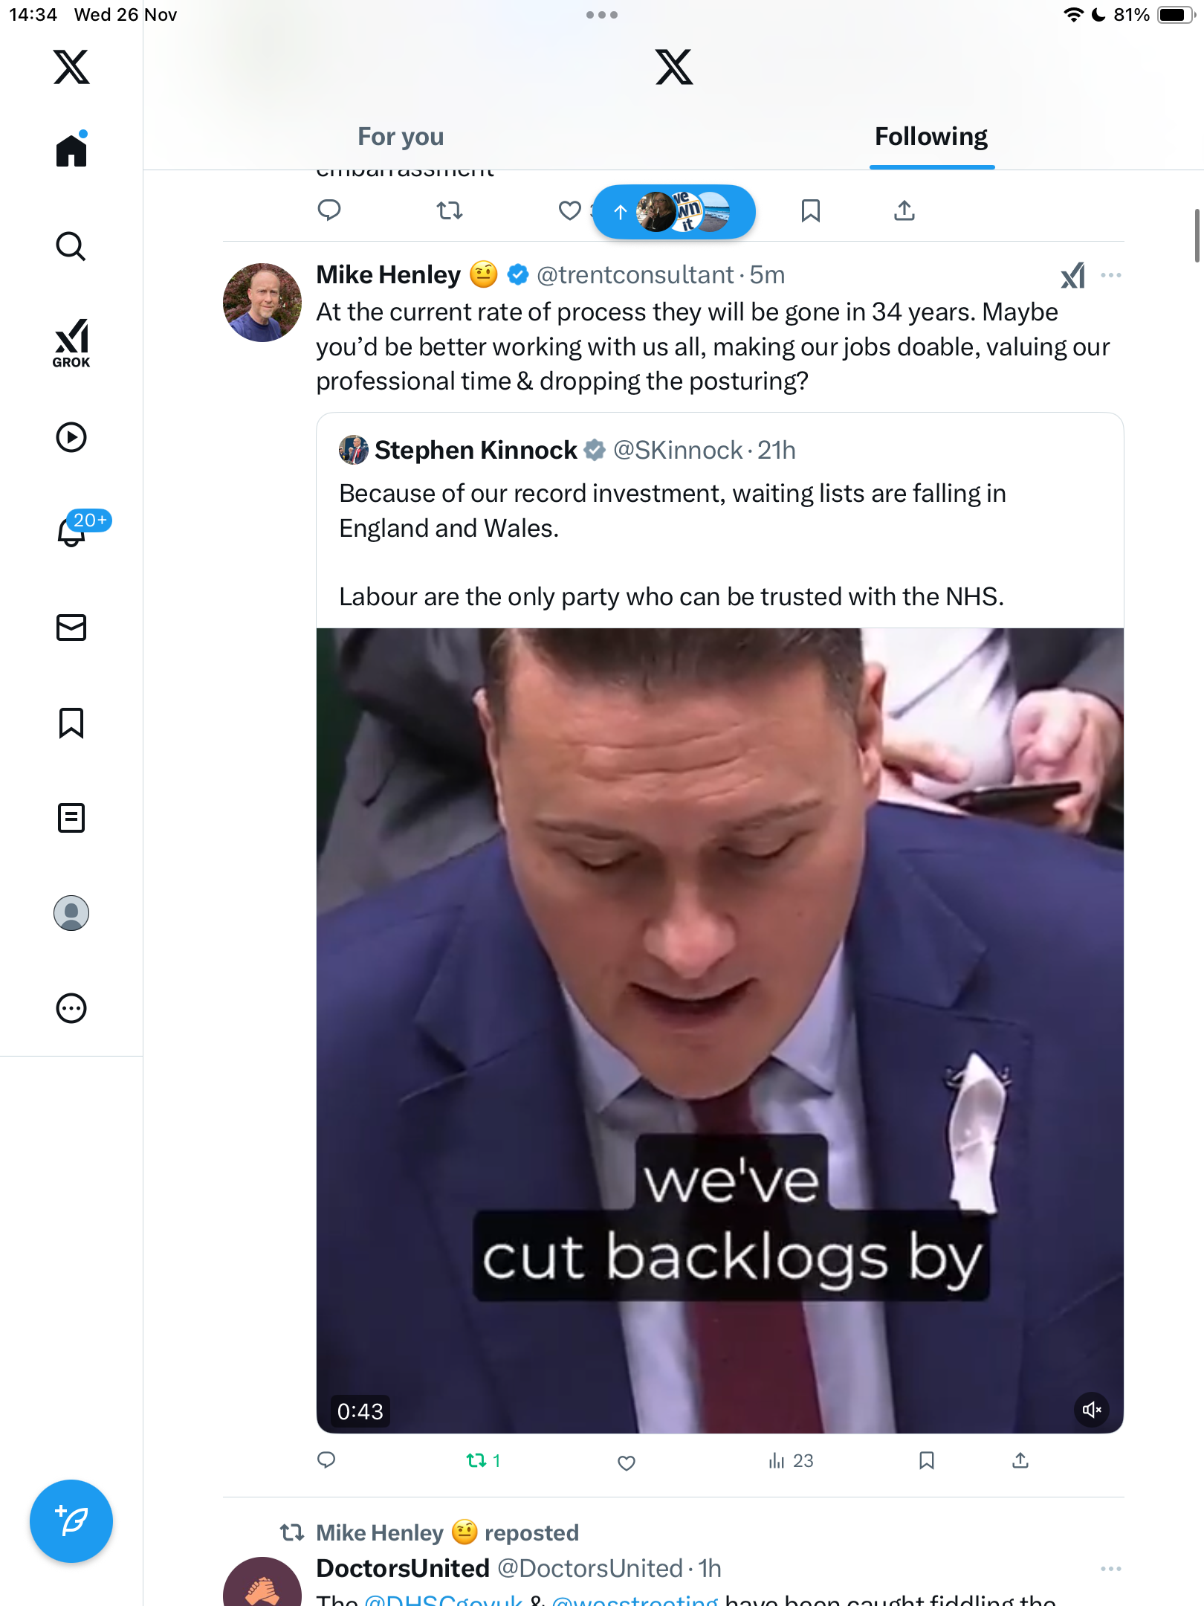
Task: Open the Lists icon in sidebar
Action: click(x=71, y=818)
